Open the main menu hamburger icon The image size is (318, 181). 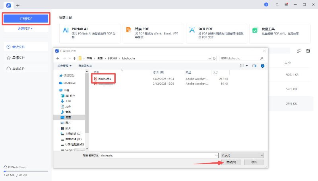[x=286, y=4]
